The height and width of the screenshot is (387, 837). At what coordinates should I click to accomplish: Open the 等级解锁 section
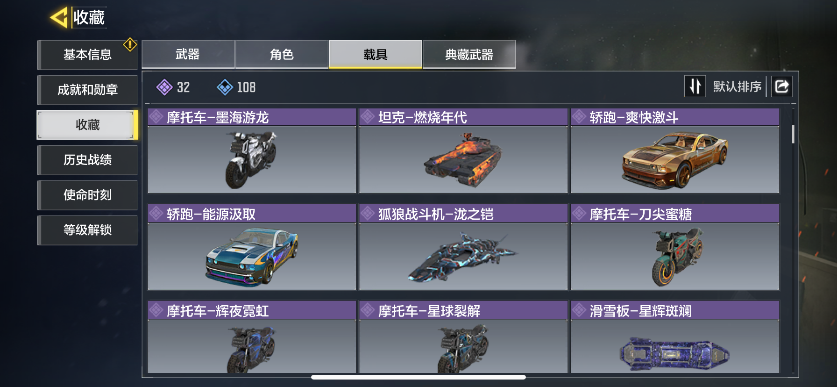pos(88,230)
